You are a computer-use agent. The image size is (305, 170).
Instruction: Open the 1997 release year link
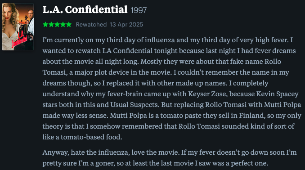(139, 10)
